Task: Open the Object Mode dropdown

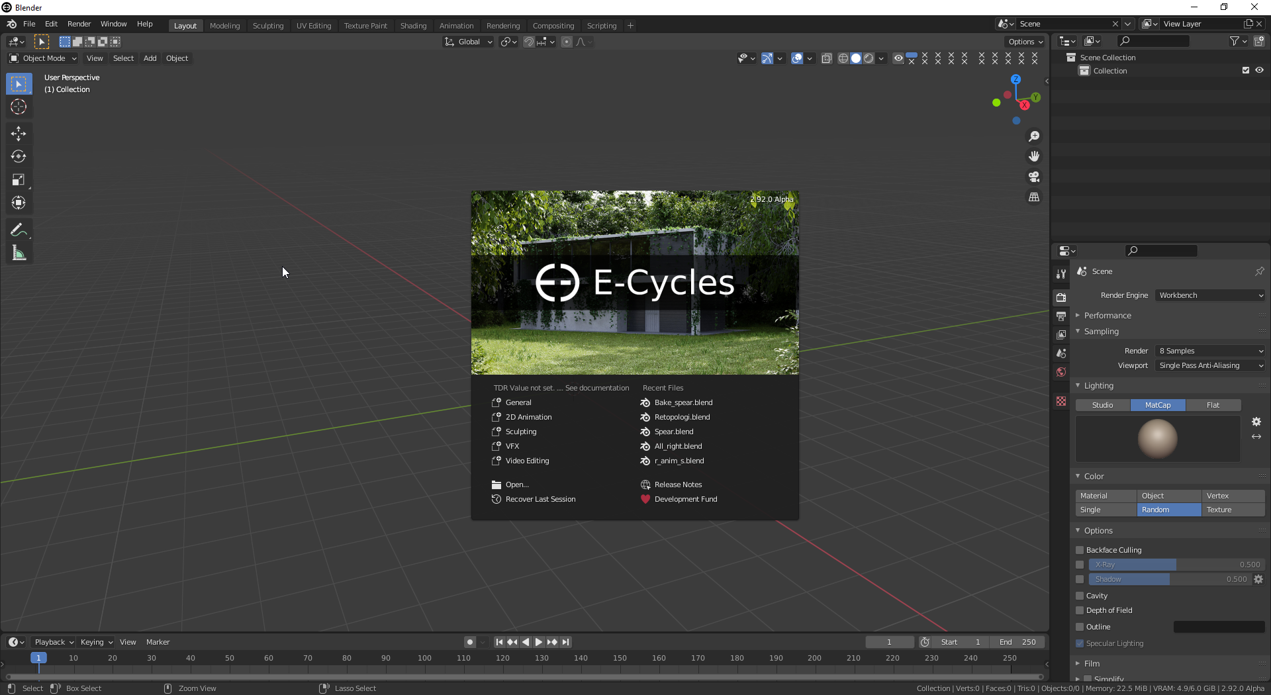Action: tap(43, 58)
